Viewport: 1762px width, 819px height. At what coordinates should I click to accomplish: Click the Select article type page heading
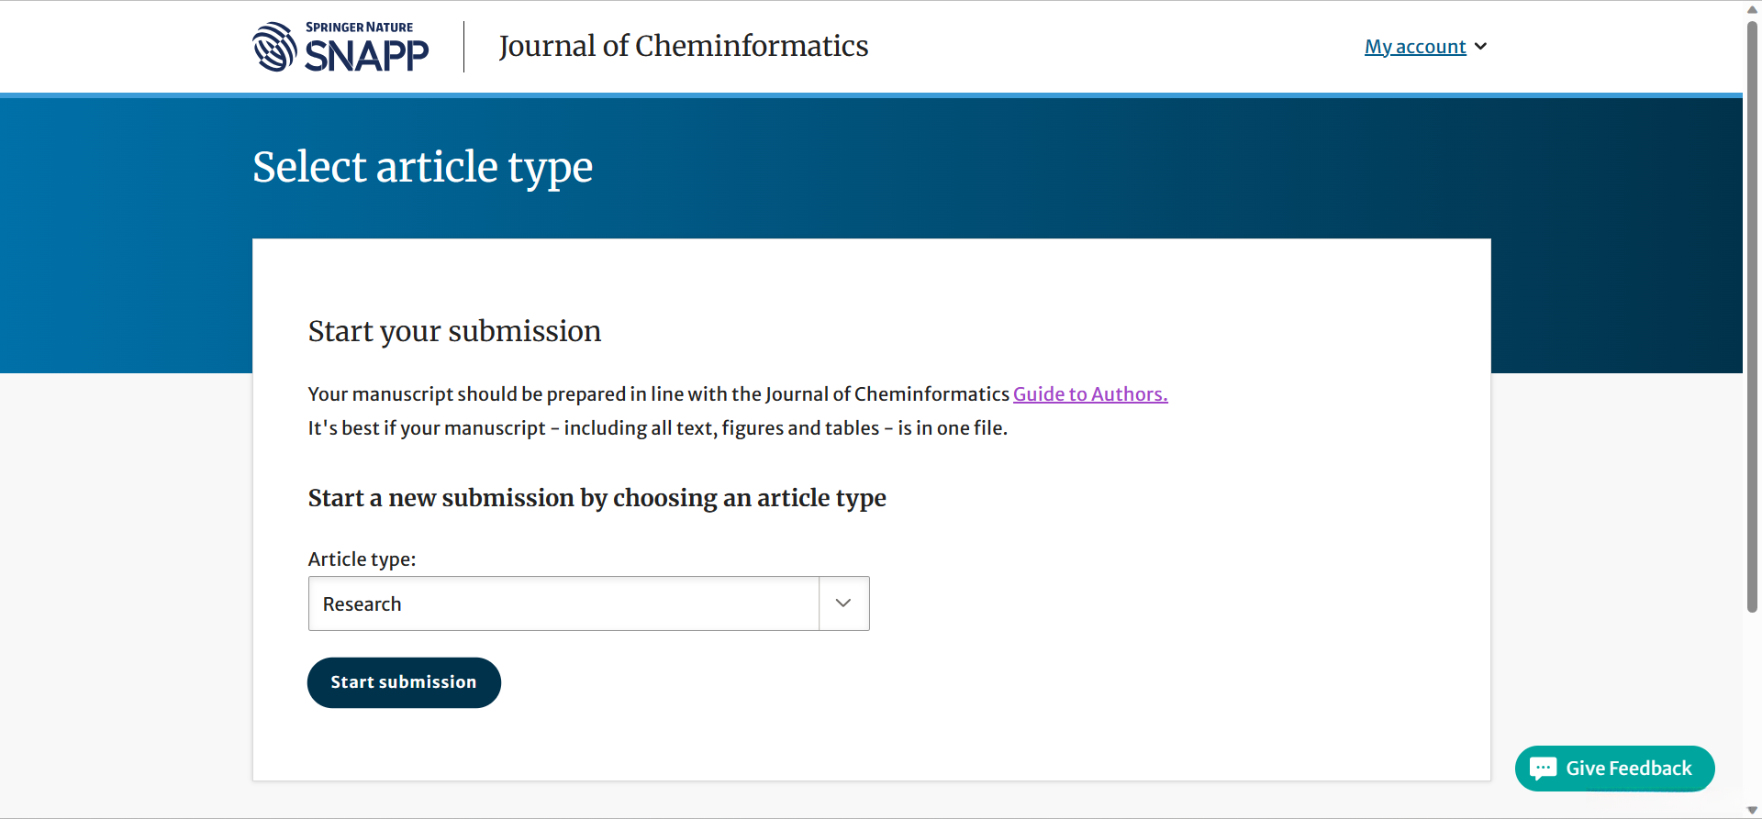tap(422, 167)
